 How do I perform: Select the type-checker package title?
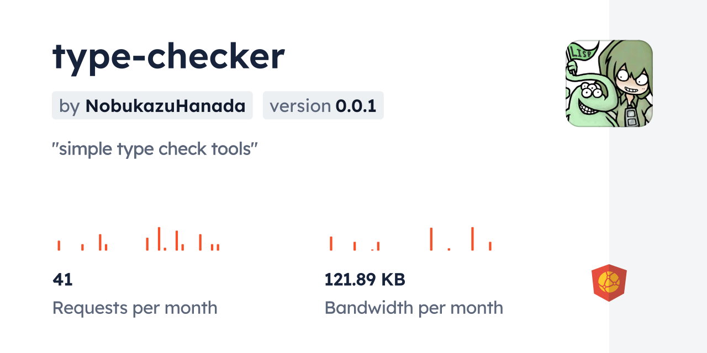168,56
